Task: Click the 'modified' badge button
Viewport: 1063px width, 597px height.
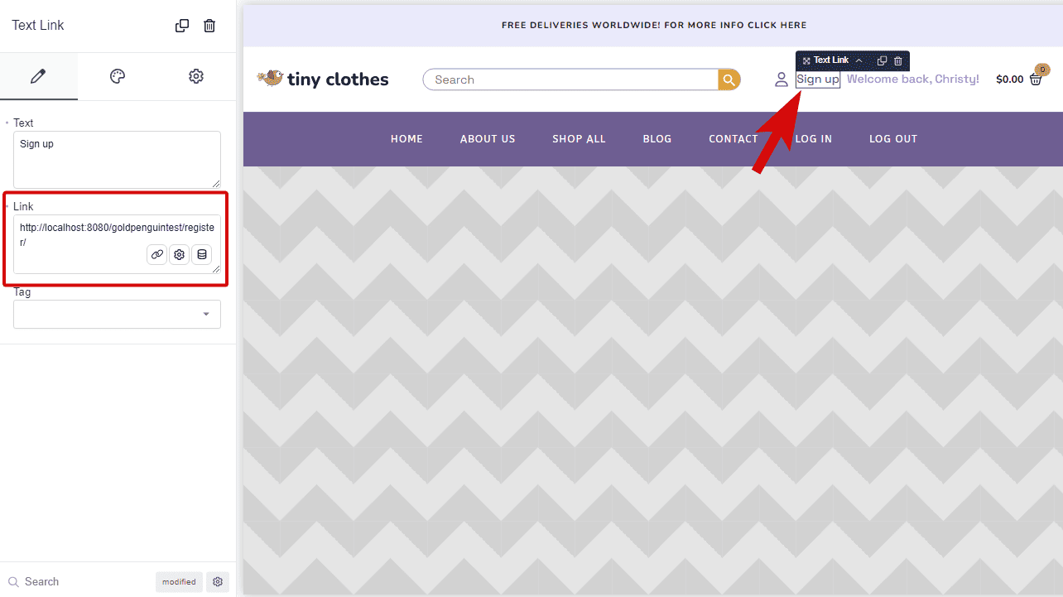Action: [179, 581]
